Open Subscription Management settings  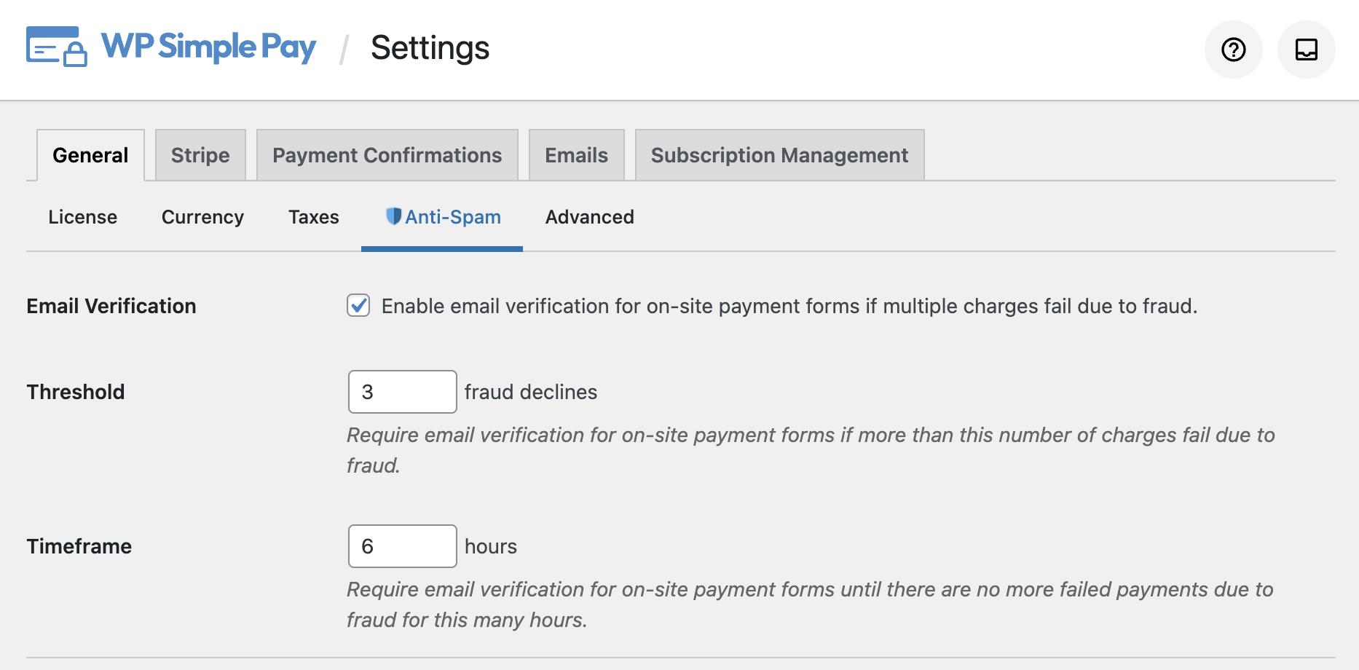pos(779,154)
